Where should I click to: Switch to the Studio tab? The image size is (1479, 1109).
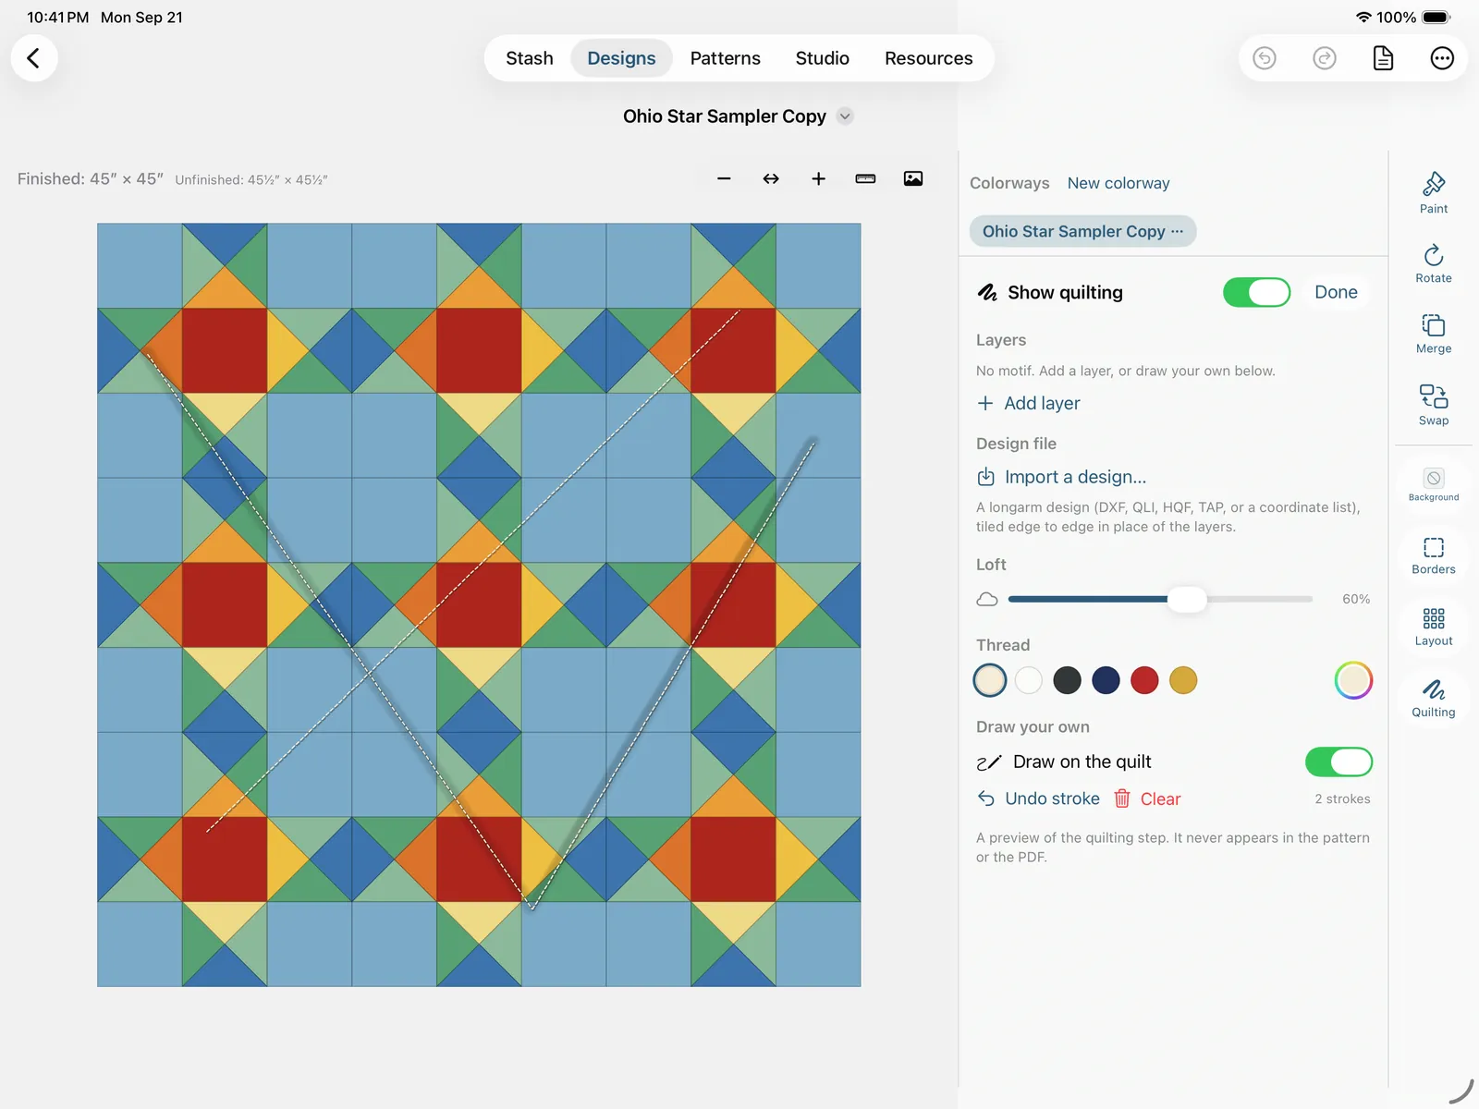[822, 58]
